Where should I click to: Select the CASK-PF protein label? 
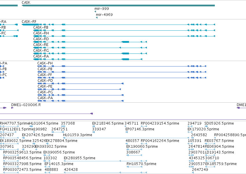(x=45, y=75)
